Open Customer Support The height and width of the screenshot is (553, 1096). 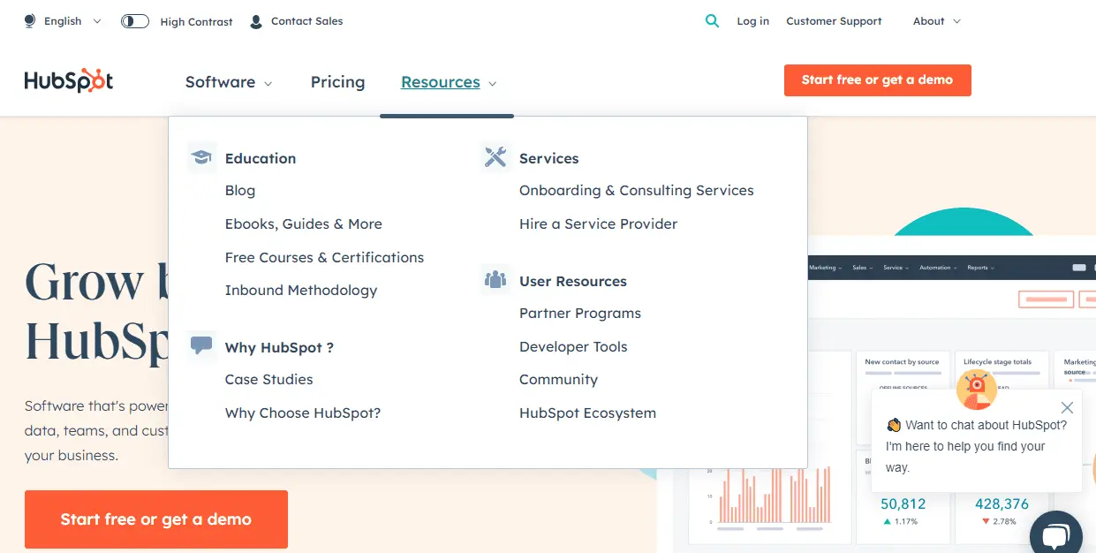click(x=834, y=21)
